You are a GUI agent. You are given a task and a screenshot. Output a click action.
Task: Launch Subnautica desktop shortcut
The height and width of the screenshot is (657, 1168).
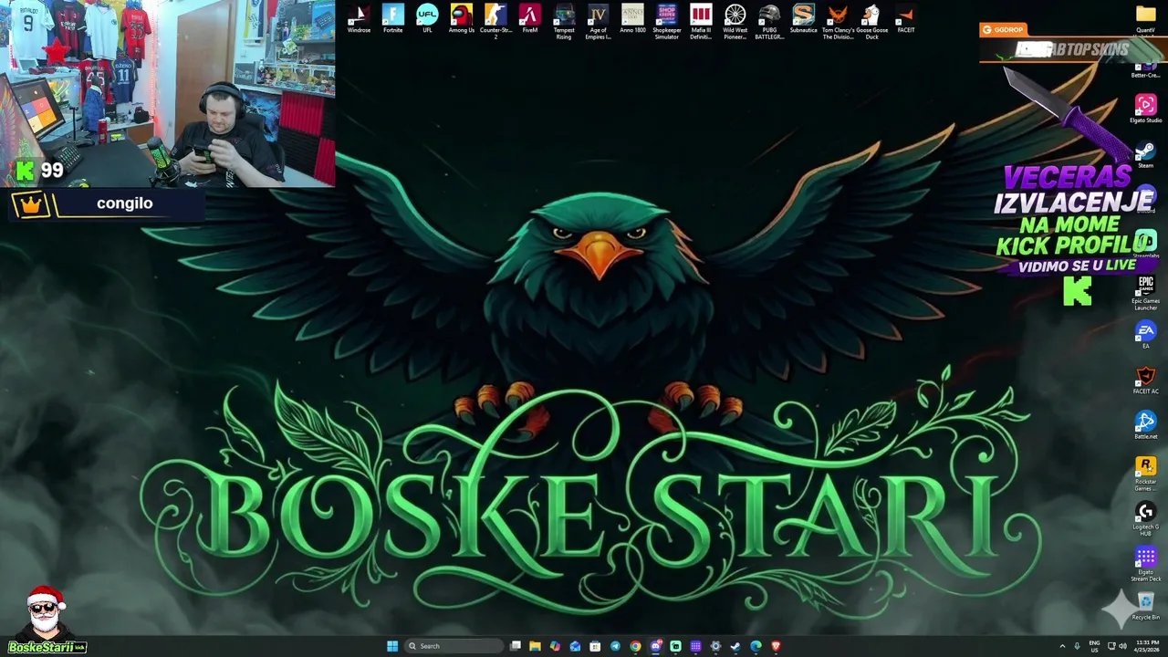tap(803, 18)
